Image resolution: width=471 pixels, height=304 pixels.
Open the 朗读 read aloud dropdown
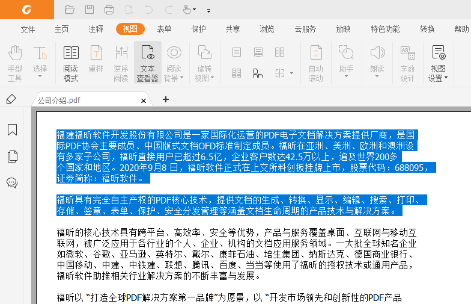pos(377,61)
